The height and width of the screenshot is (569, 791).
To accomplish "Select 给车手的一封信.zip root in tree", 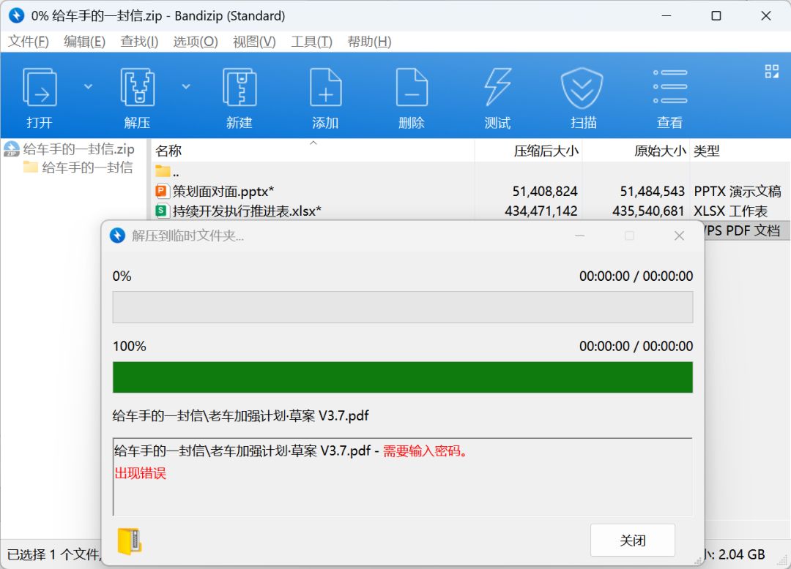I will click(78, 149).
